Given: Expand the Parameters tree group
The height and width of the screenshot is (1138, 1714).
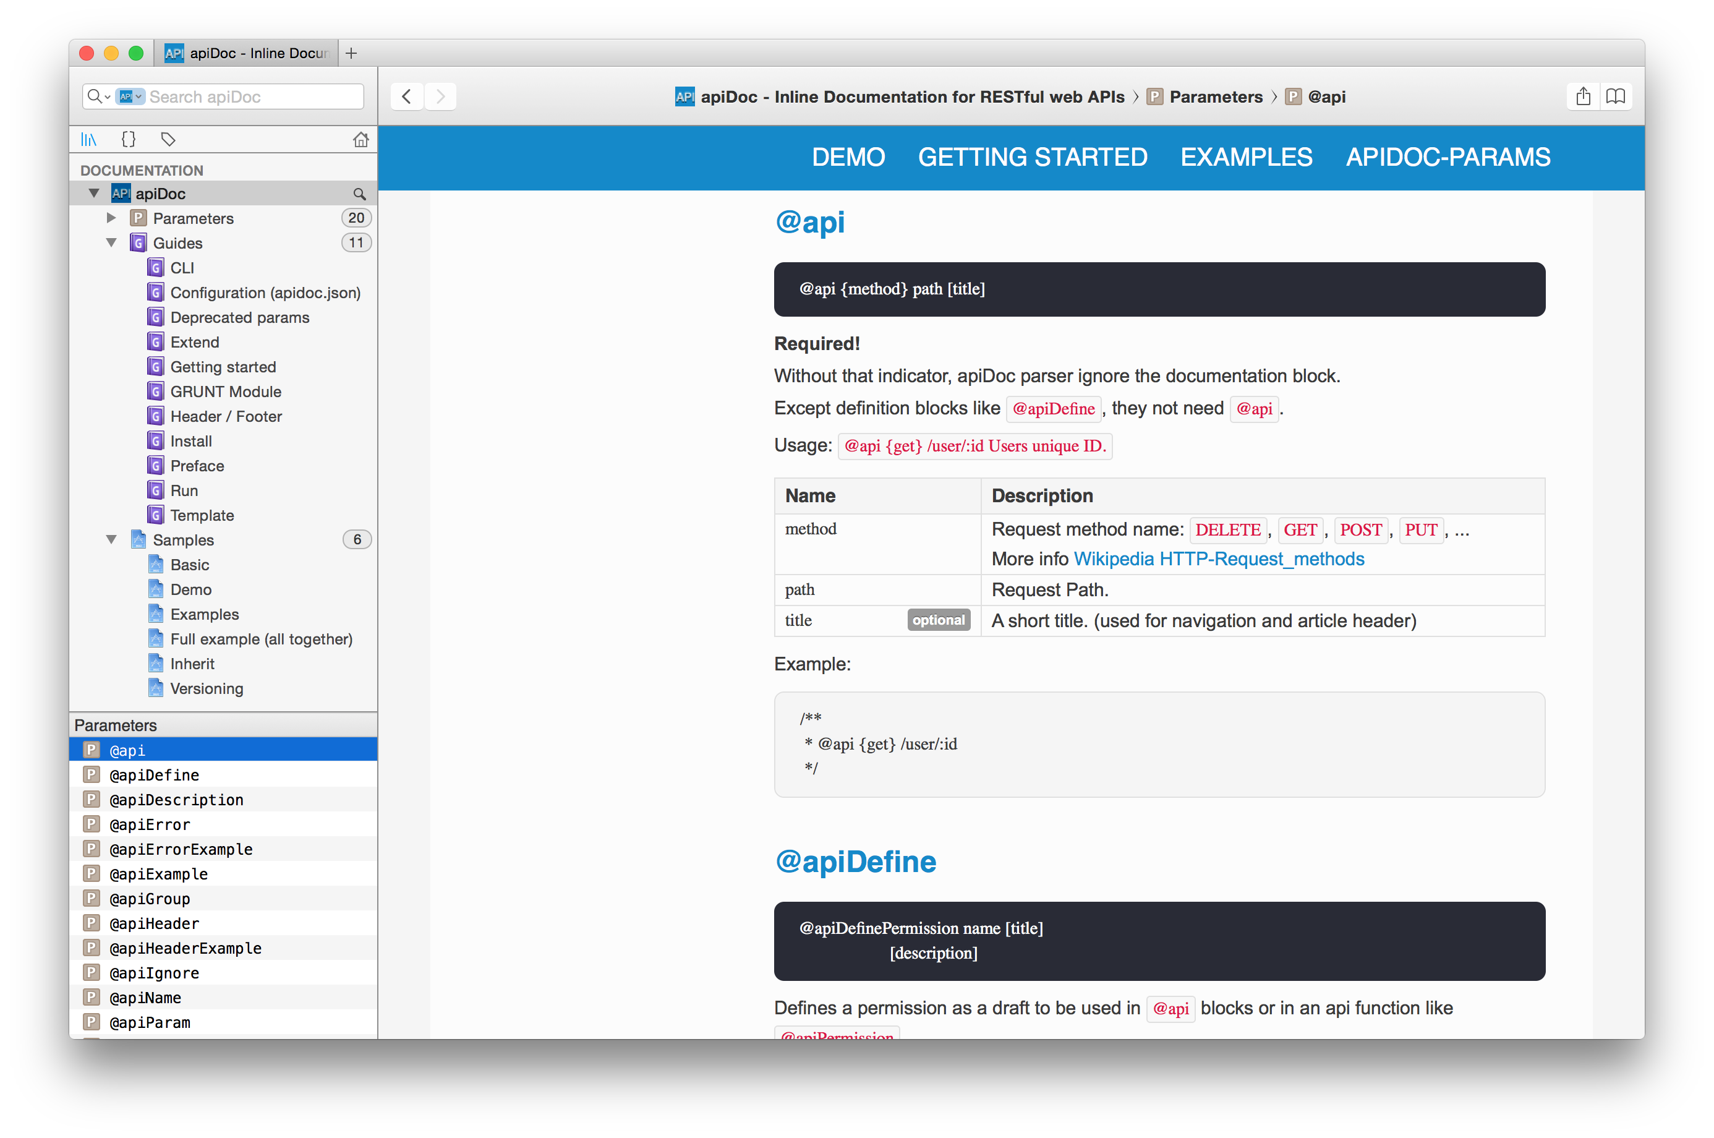Looking at the screenshot, I should coord(111,218).
